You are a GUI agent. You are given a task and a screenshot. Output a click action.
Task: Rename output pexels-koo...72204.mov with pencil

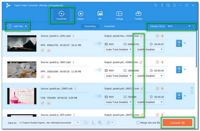pos(141,36)
